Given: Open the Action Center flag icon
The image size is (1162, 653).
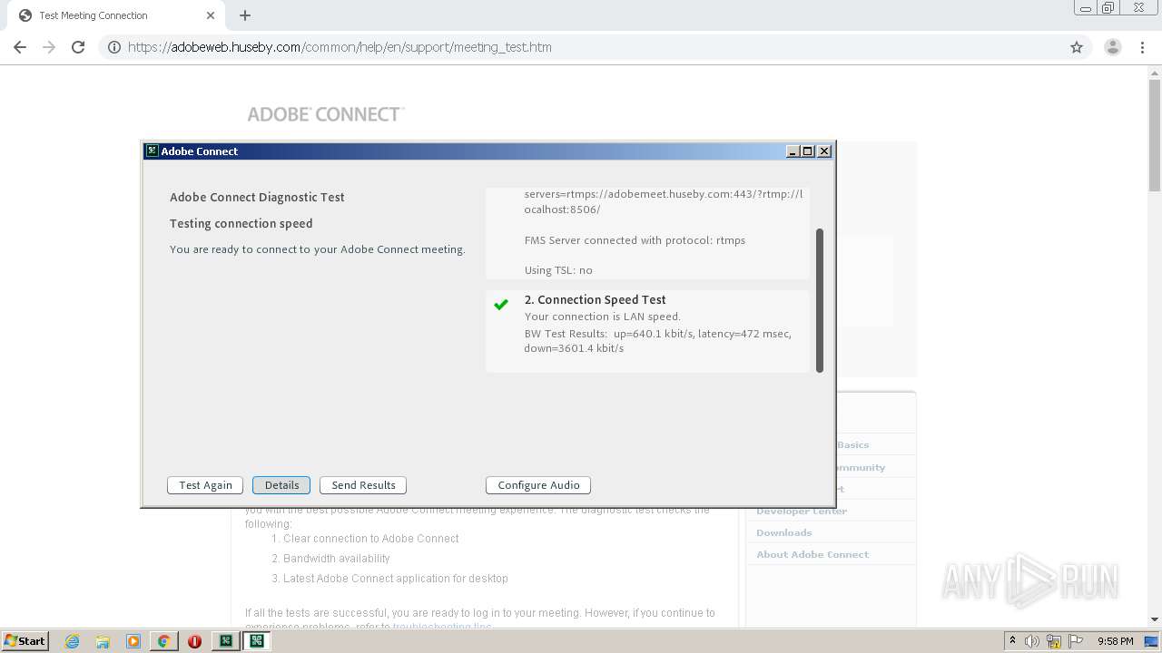Looking at the screenshot, I should (x=1075, y=641).
